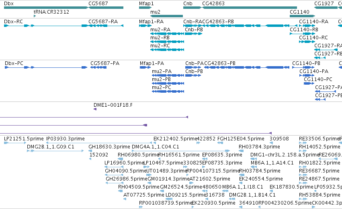Select the gene label reading exactly "mu2"
The image size is (342, 209).
[x=155, y=12]
